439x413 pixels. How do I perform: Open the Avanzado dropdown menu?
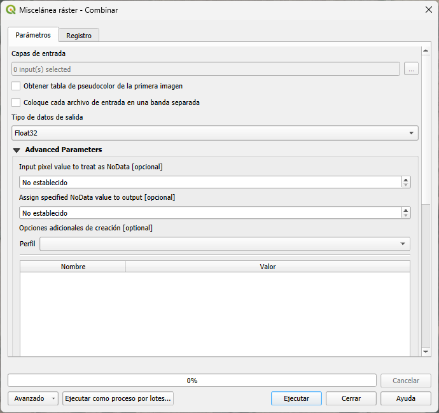click(x=33, y=398)
